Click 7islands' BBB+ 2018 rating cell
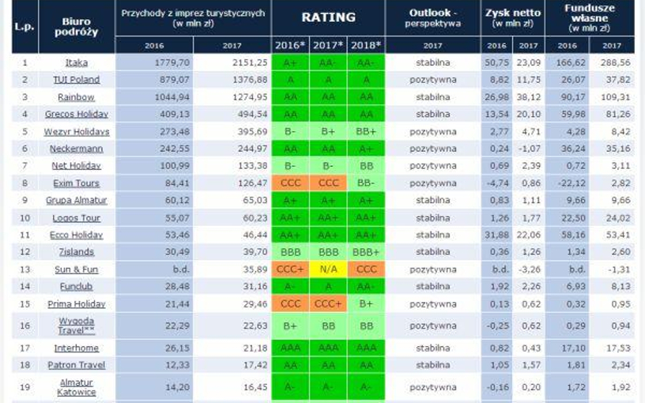Screen dimensions: 645x403 (x=366, y=251)
